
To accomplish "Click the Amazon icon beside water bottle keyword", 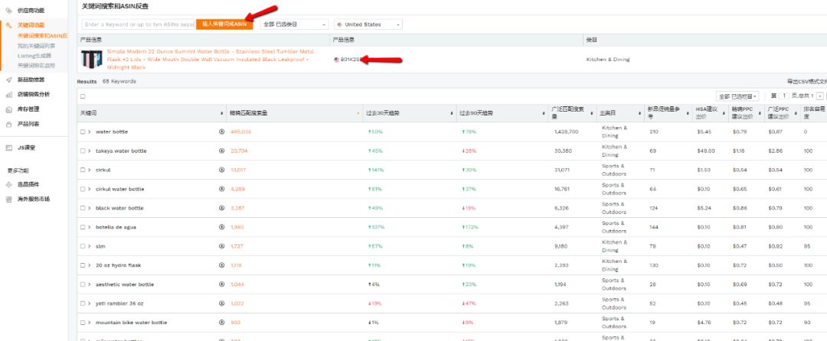I will 222,132.
